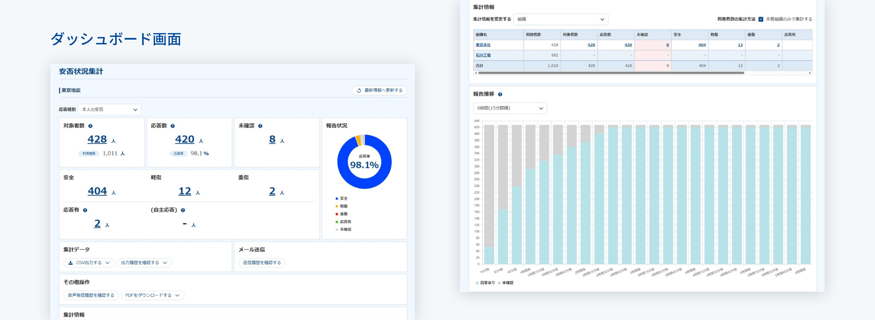Expand the 出力履歴を確認する dropdown
The height and width of the screenshot is (320, 875).
pos(144,263)
